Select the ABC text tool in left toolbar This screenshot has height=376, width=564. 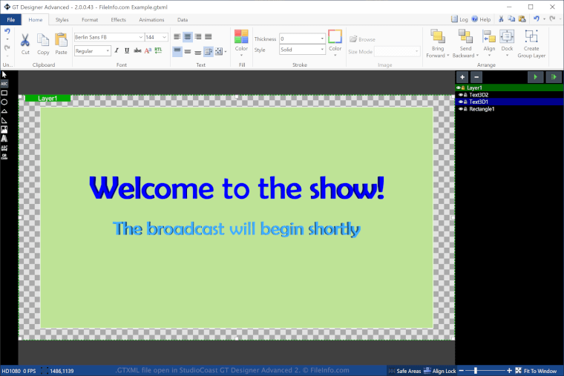coord(4,84)
